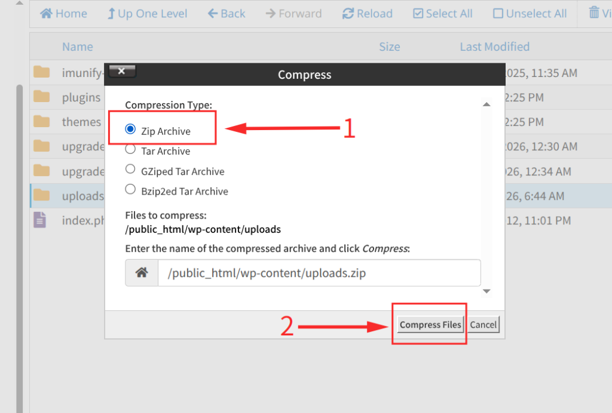
Task: Sort files by Last Modified column
Action: (494, 47)
